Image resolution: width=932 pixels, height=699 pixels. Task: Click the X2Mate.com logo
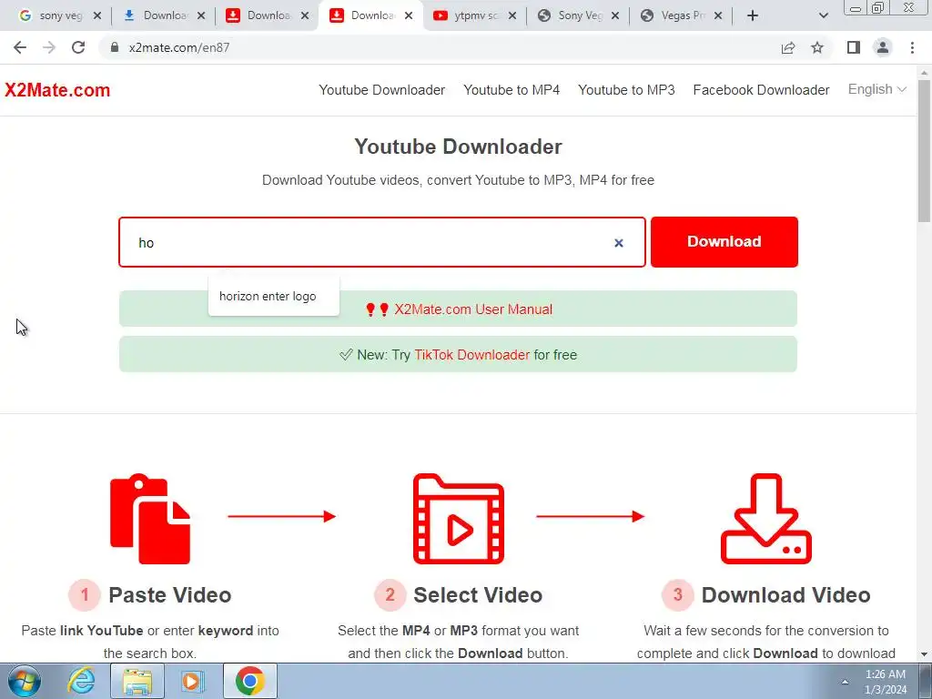57,90
